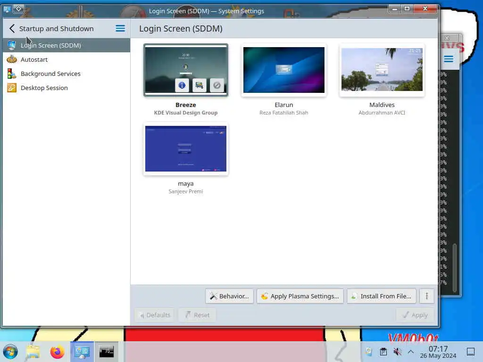Viewport: 483px width, 362px height.
Task: Open the clock showing 07:17
Action: (438, 352)
